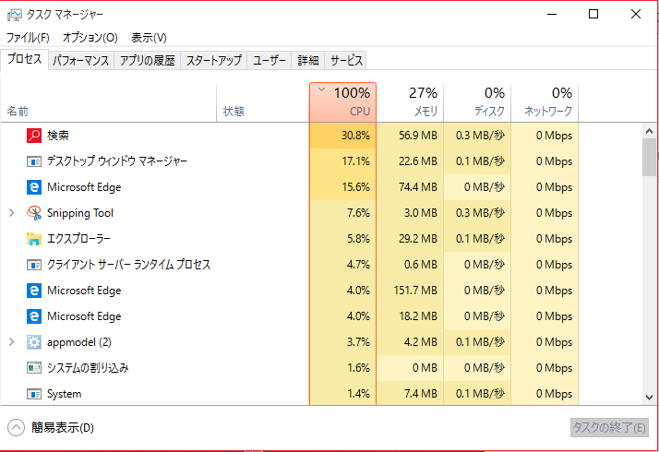Switch to the サービス tab
Image resolution: width=659 pixels, height=452 pixels.
346,61
